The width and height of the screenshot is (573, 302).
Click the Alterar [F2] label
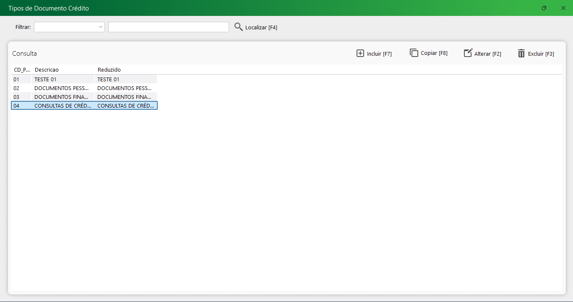click(488, 54)
